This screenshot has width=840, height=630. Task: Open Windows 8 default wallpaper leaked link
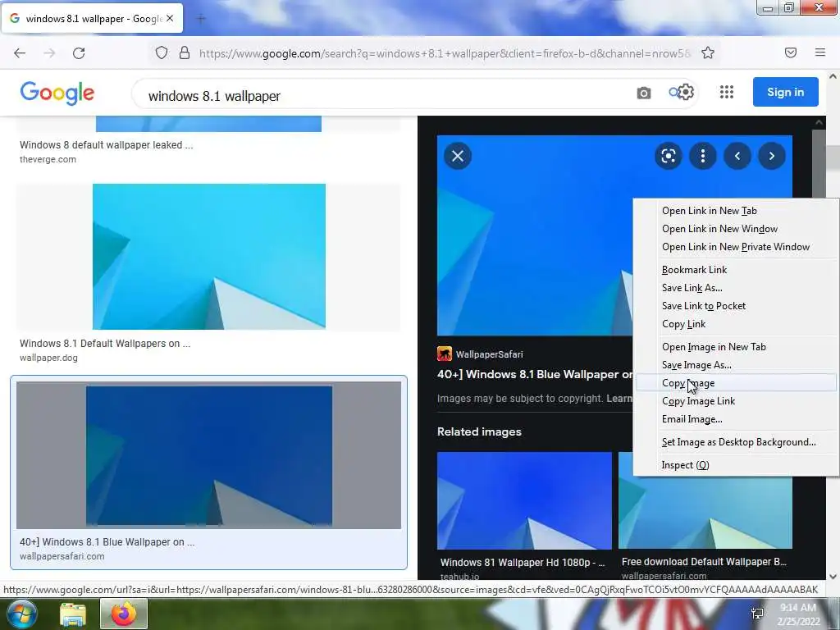tap(106, 145)
